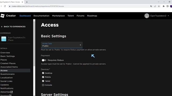Click the user avatar icon

tap(147, 16)
